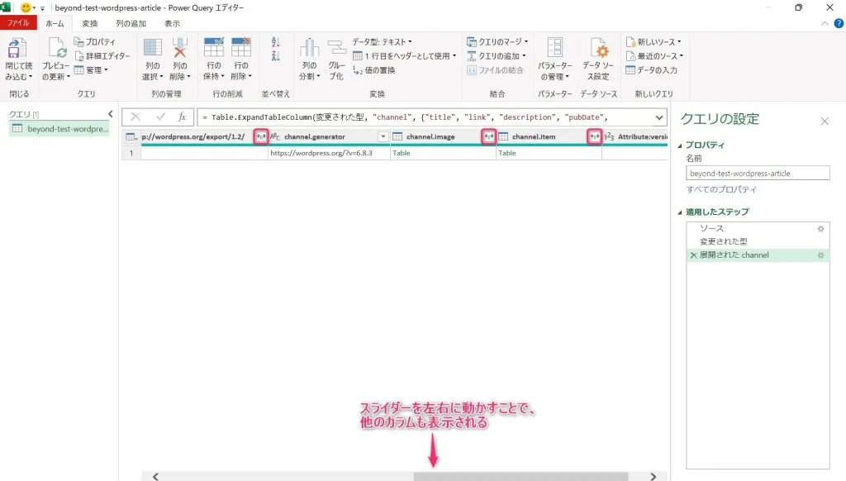Expand the channel.image column with its expand icon
The width and height of the screenshot is (846, 481).
click(x=488, y=136)
